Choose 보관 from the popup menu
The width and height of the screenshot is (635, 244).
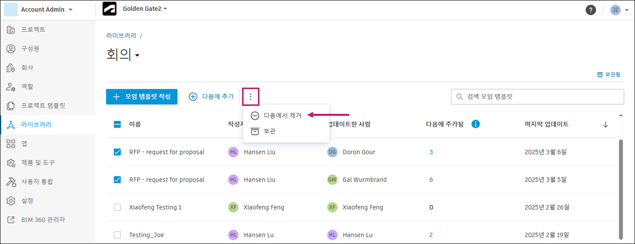click(269, 131)
